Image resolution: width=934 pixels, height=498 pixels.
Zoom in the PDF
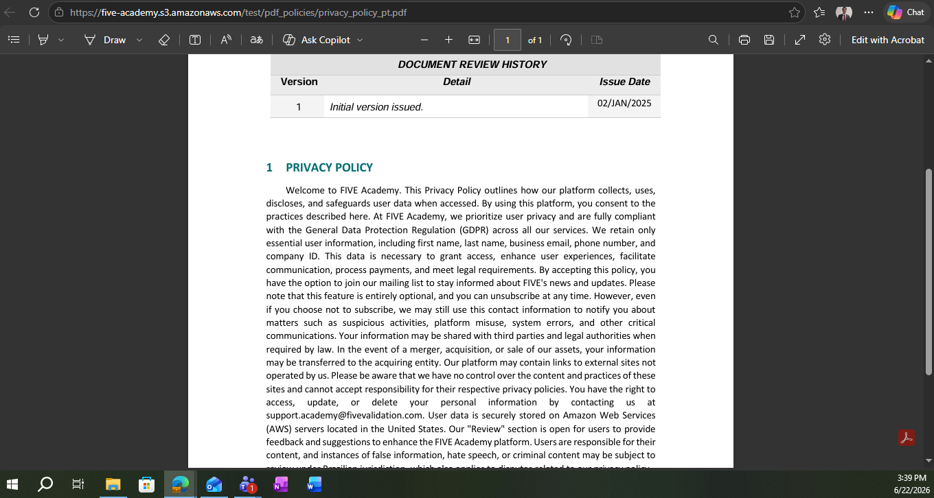pyautogui.click(x=448, y=40)
